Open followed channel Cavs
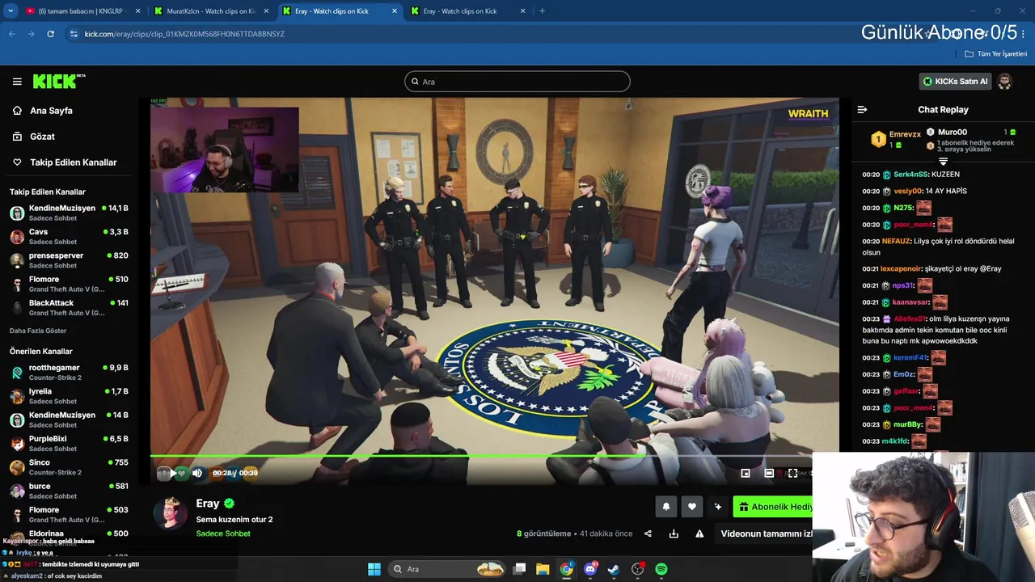Screen dimensions: 1035x582 (69, 237)
